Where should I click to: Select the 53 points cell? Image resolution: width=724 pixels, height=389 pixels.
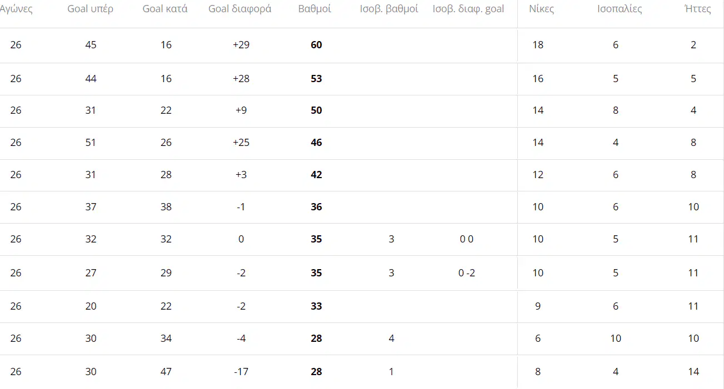coord(316,79)
